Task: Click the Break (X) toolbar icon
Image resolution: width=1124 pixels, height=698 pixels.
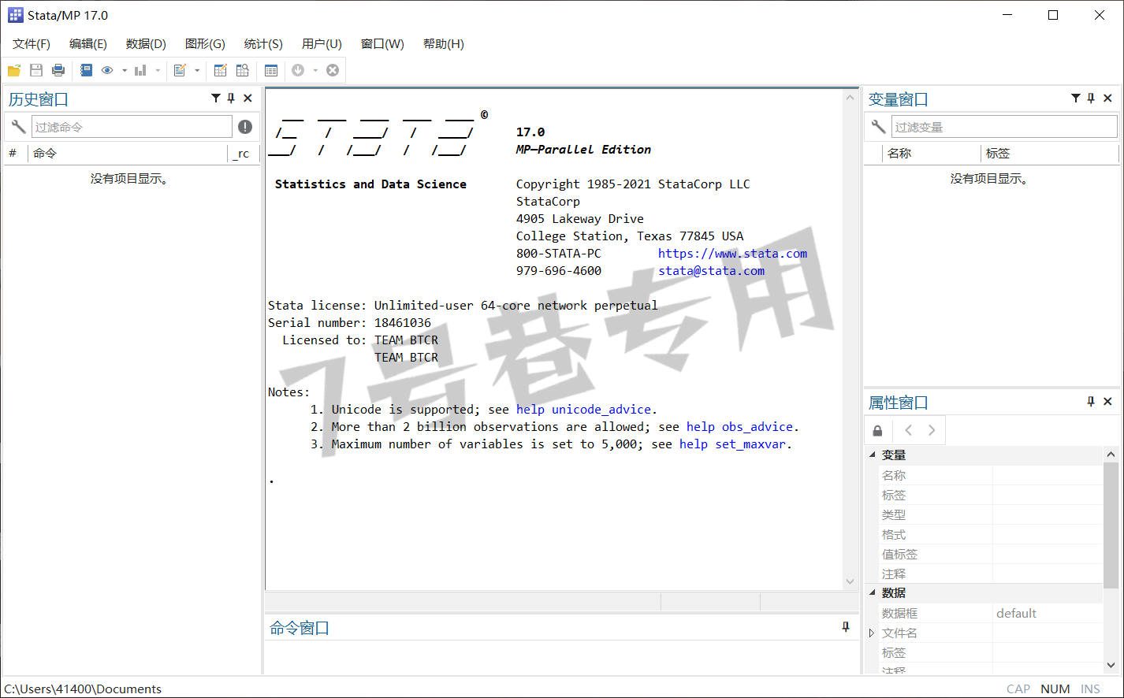Action: tap(333, 70)
